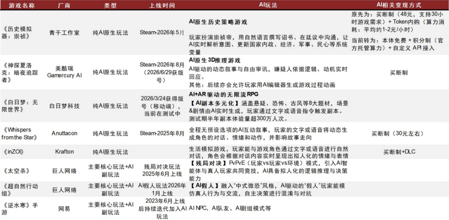
Task: Click the AI相关变现方式 column header
Action: [399, 5]
